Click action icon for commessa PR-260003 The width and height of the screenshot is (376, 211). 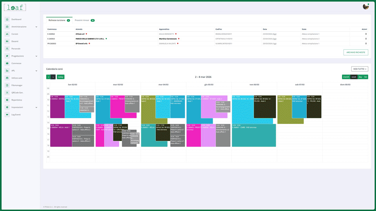click(366, 43)
